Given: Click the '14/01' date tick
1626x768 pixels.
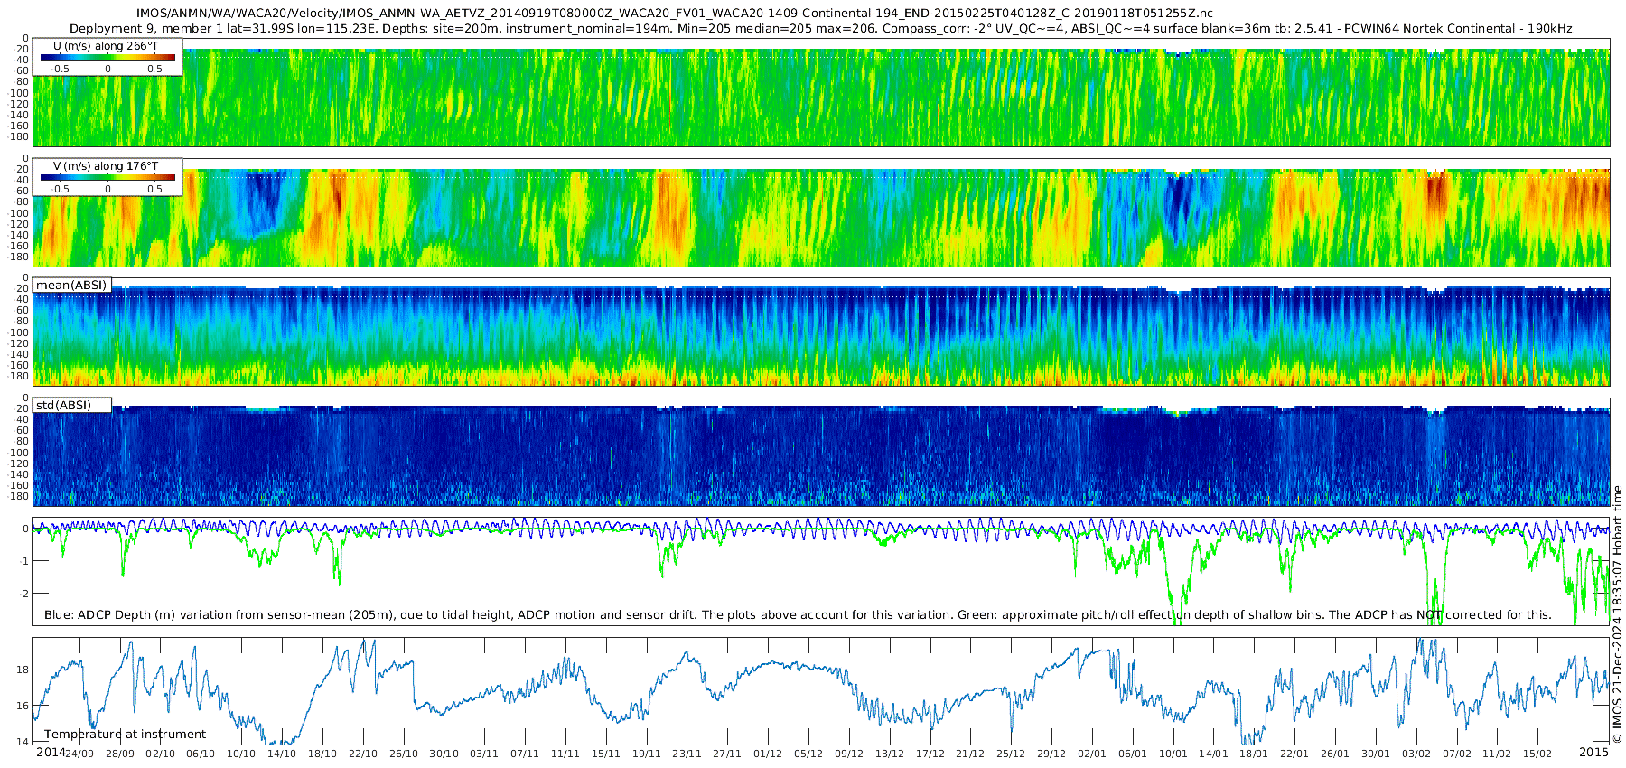Looking at the screenshot, I should pos(1213,754).
